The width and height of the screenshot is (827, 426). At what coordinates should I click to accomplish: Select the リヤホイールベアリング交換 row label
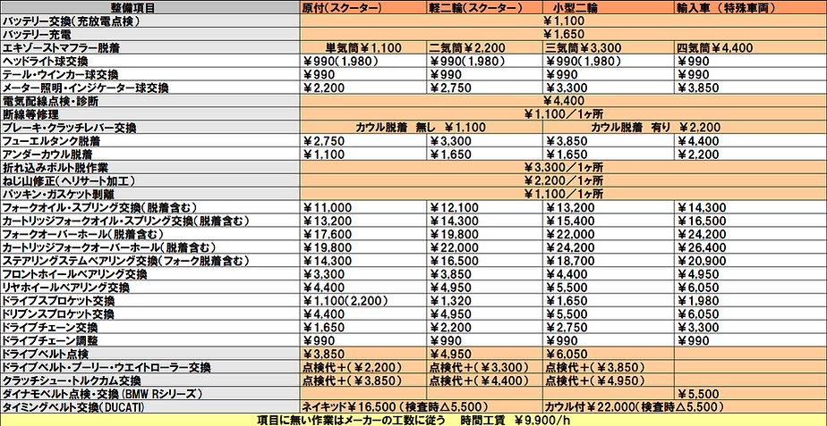(149, 287)
